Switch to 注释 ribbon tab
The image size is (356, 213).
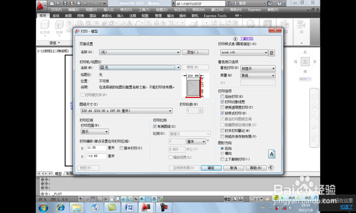[x=132, y=16]
